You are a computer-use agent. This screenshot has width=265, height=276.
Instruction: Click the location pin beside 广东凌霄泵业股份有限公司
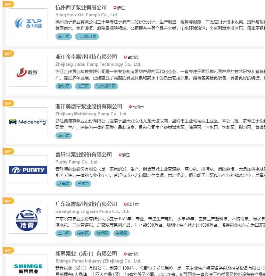[x=125, y=204]
